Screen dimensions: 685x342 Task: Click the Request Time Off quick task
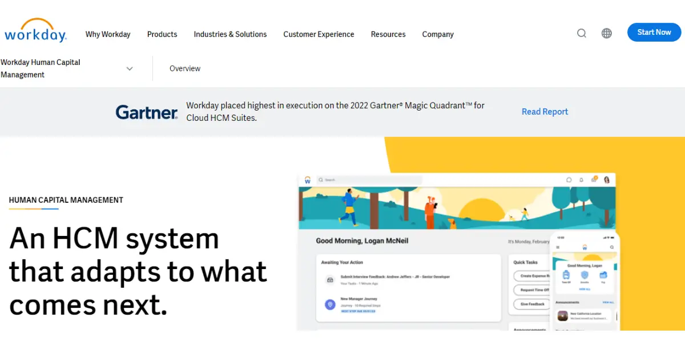(x=532, y=290)
